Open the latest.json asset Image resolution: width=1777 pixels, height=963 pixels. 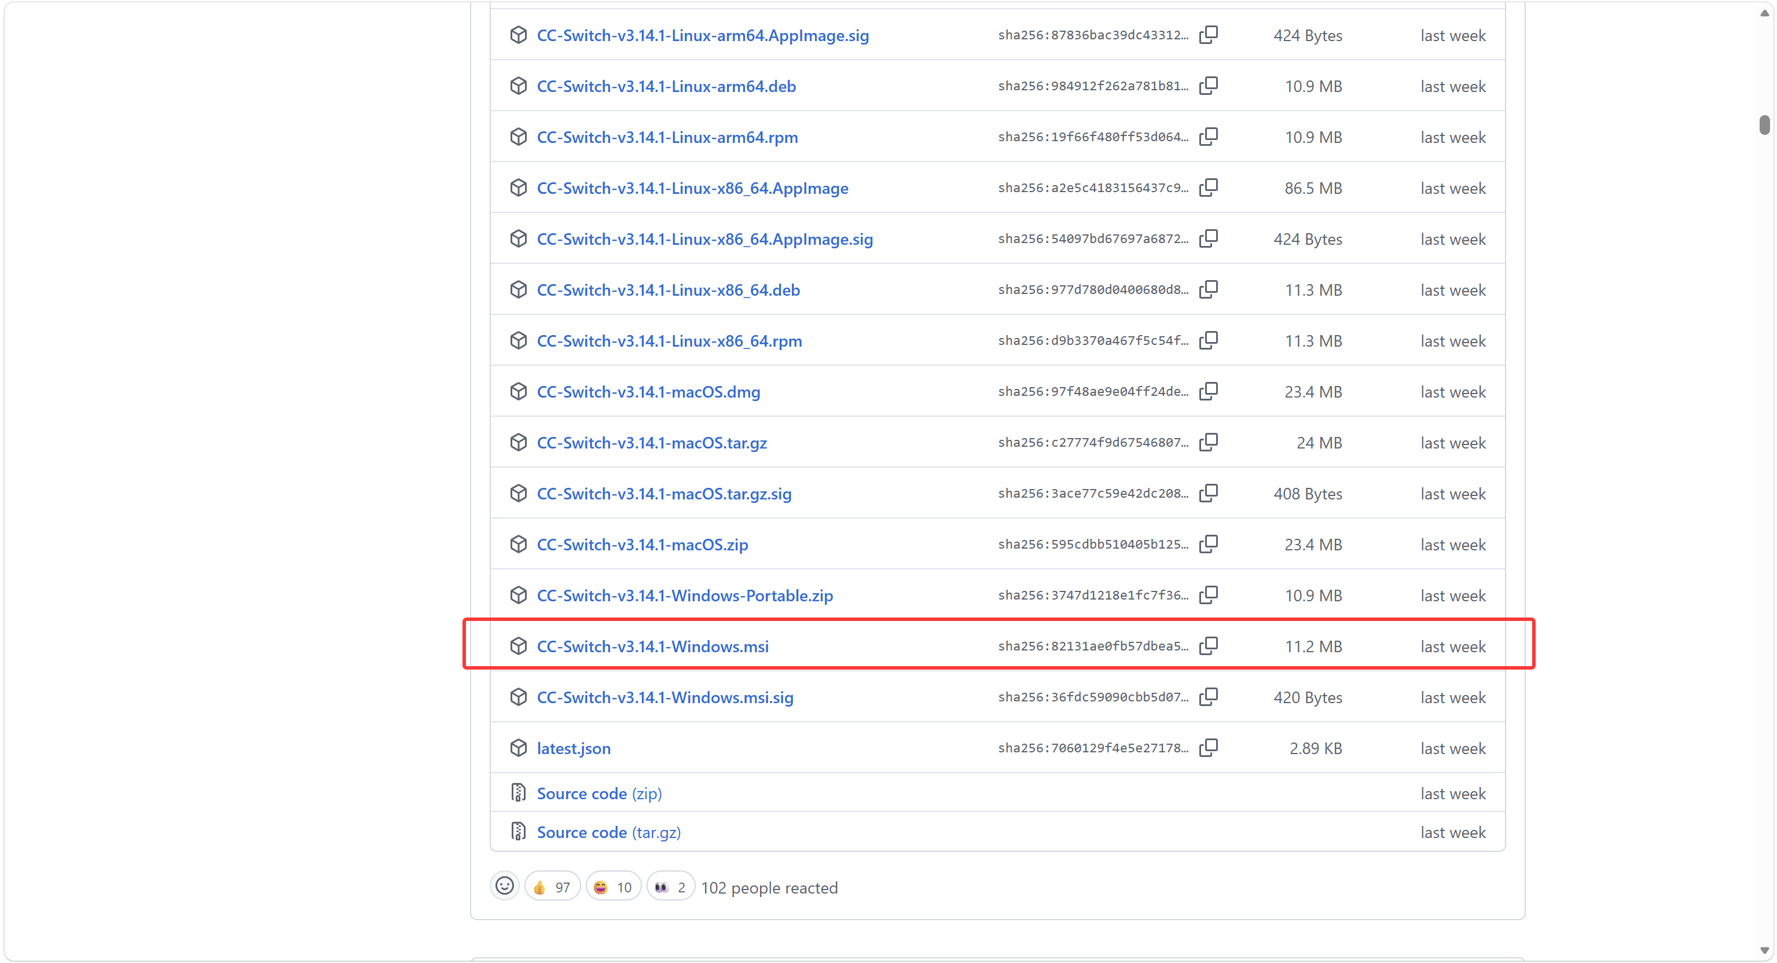574,748
